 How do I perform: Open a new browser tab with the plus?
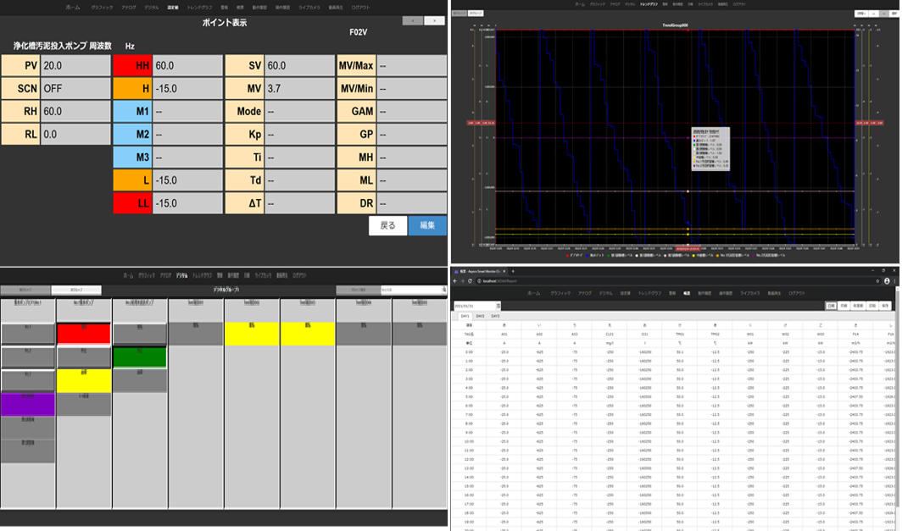pyautogui.click(x=513, y=271)
